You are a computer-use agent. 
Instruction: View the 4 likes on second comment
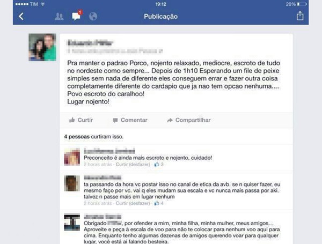159,203
